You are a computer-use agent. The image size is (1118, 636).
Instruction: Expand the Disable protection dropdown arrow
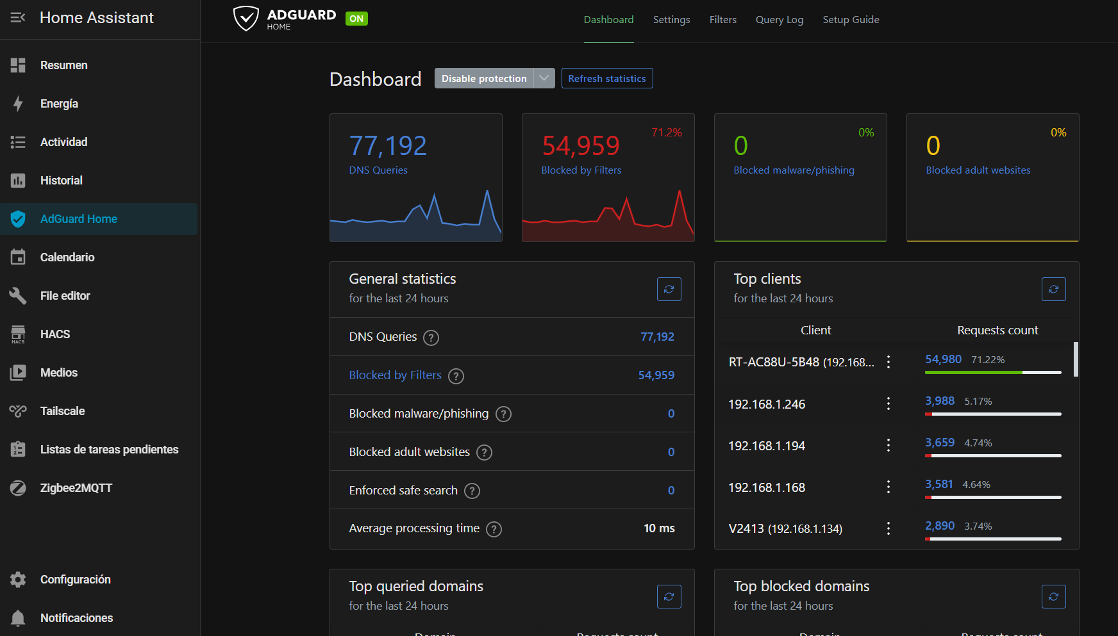click(x=544, y=78)
